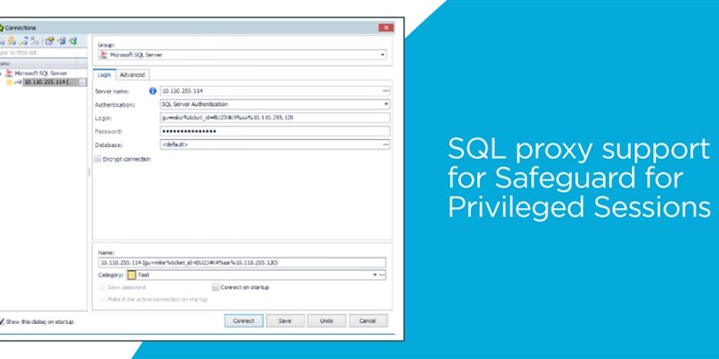Click the ellipsis button in Server name field
The height and width of the screenshot is (359, 719).
[386, 92]
